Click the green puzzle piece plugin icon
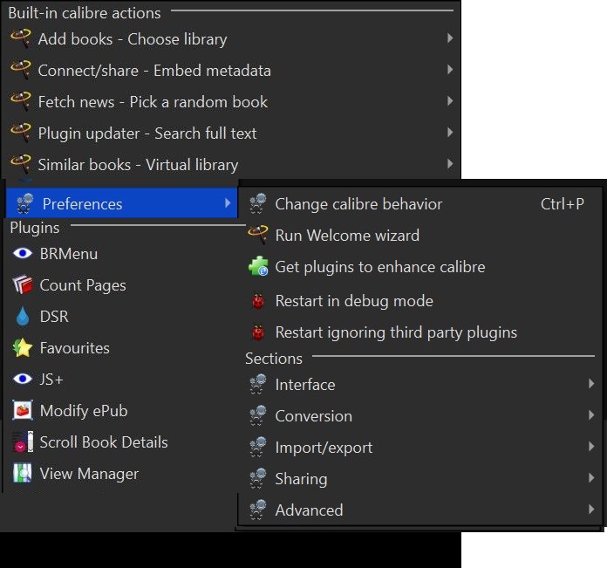607x568 pixels. point(258,266)
